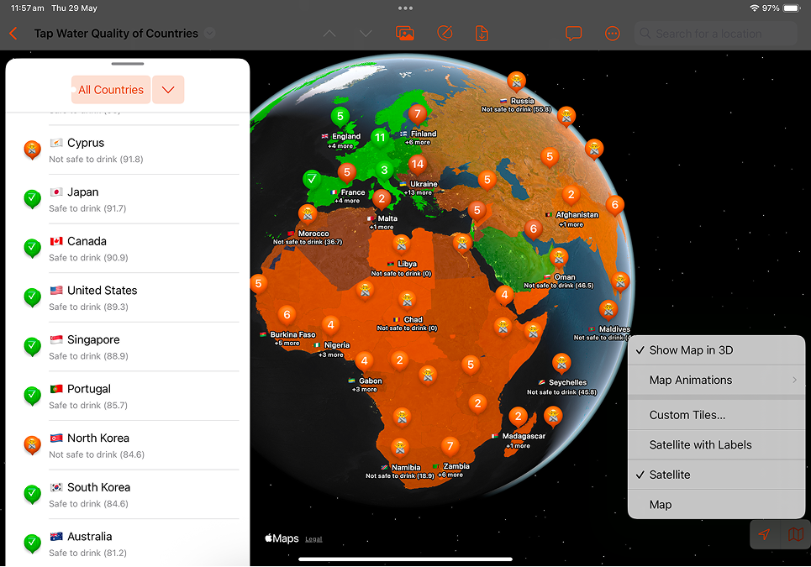Screen dimensions: 811x567
Task: Tap the map style icon button
Action: pyautogui.click(x=796, y=534)
